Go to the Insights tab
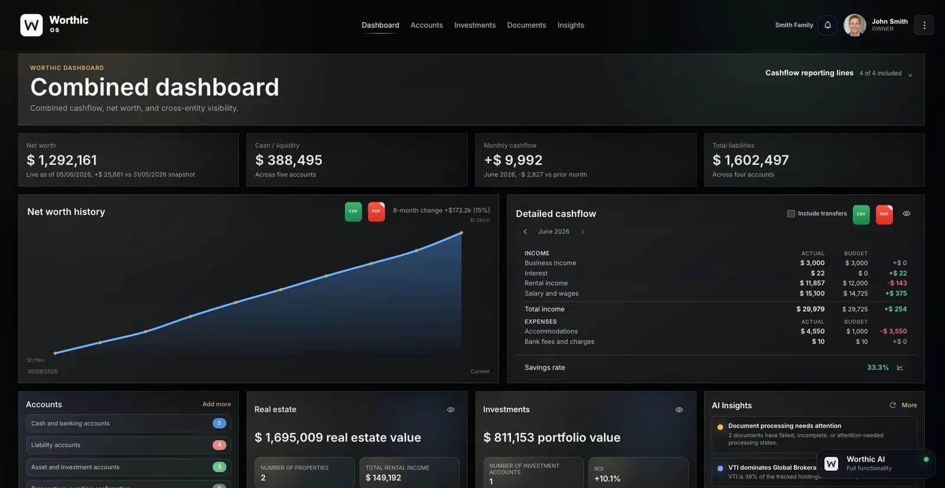 pyautogui.click(x=571, y=25)
